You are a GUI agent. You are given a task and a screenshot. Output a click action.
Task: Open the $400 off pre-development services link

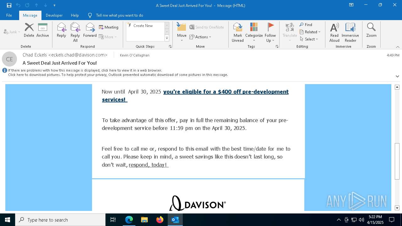click(195, 95)
